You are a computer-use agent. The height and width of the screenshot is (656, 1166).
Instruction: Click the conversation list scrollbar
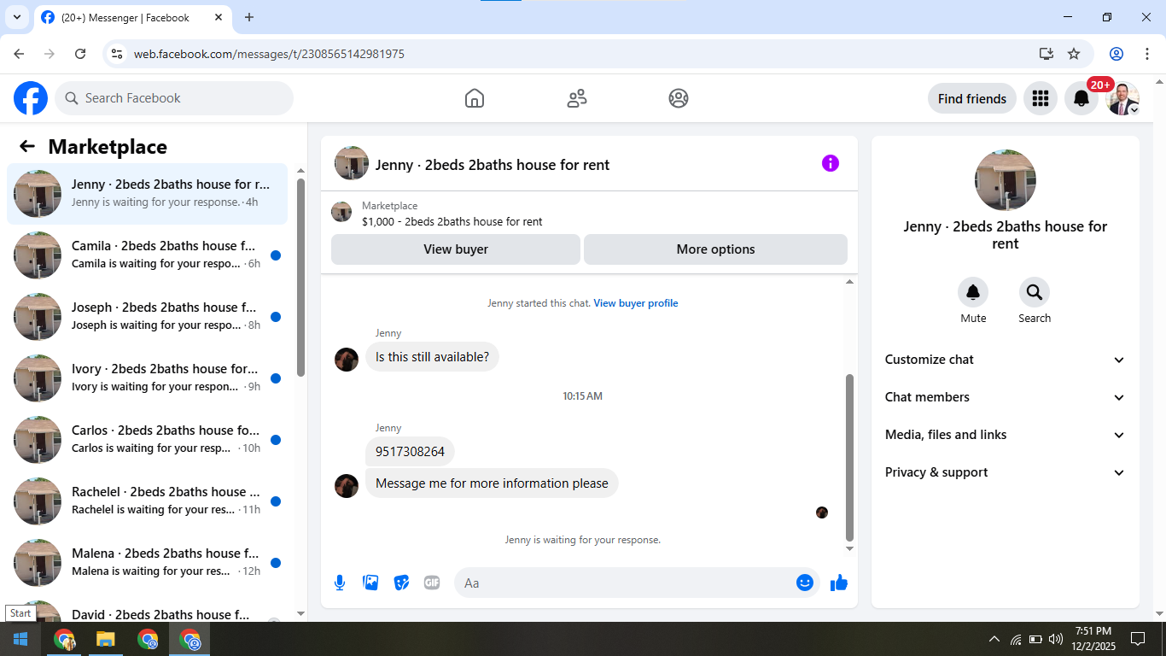pyautogui.click(x=300, y=278)
